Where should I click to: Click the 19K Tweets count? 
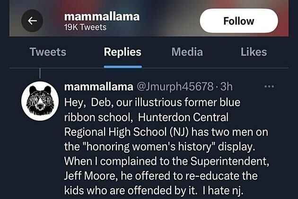pos(85,27)
